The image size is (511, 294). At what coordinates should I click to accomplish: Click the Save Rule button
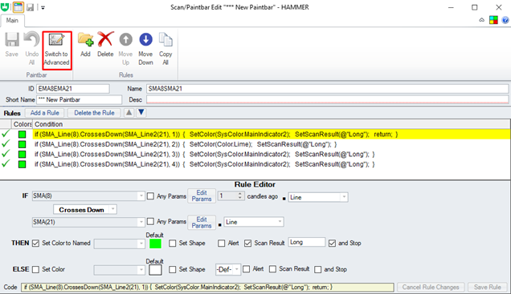click(488, 287)
